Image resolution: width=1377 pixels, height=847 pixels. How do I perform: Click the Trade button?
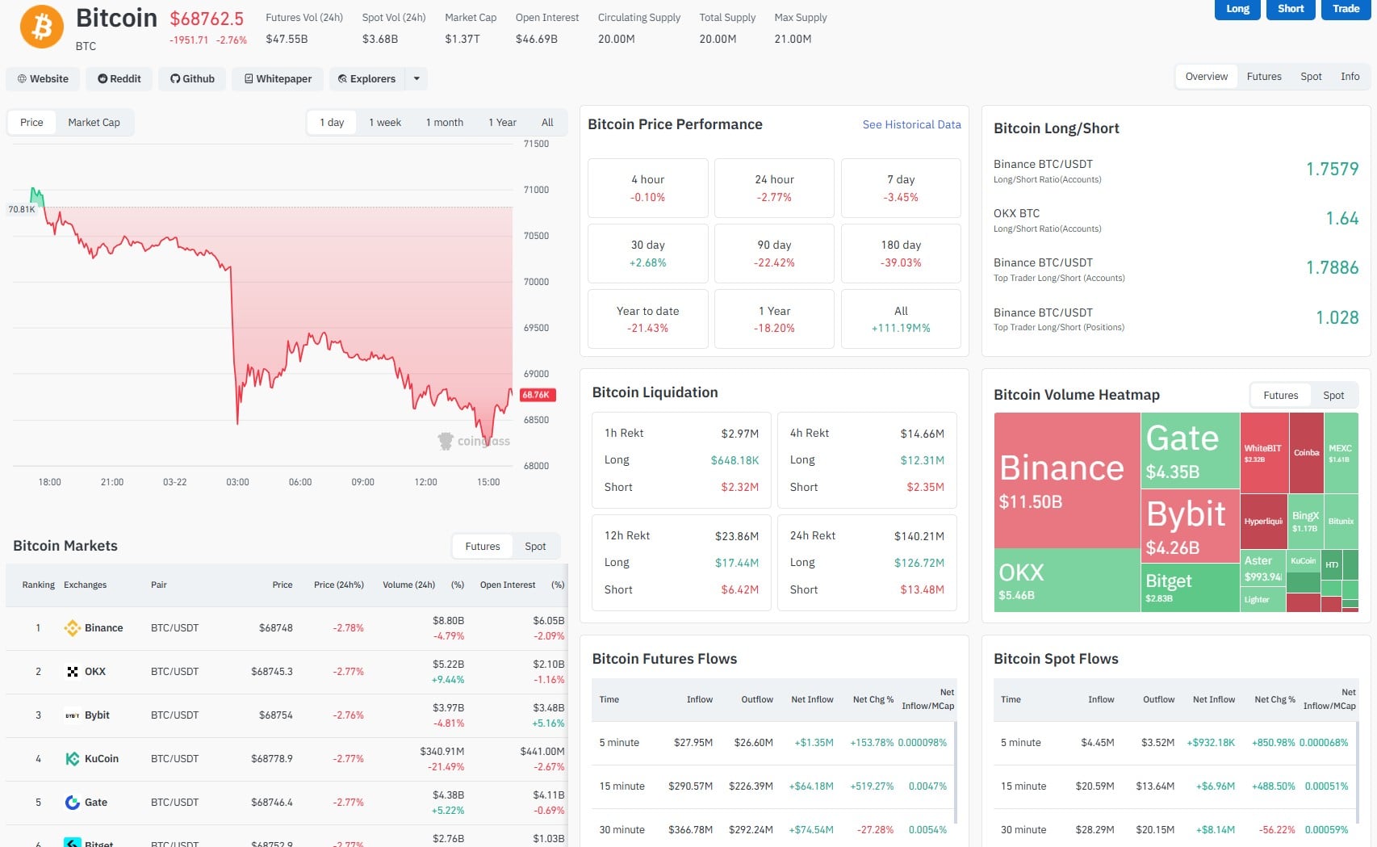1345,9
